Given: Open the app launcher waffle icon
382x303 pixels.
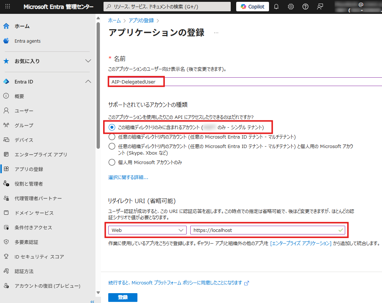Looking at the screenshot, I should pyautogui.click(x=8, y=7).
